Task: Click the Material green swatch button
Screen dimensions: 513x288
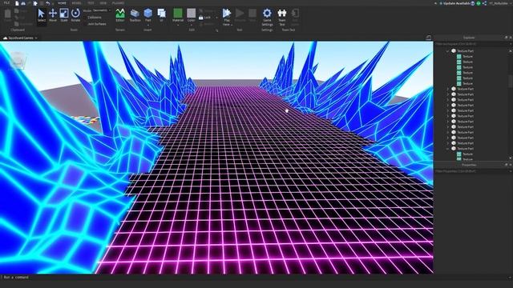Action: [x=178, y=13]
